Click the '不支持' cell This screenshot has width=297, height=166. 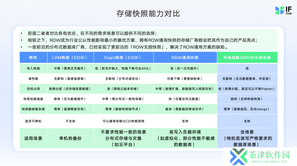(71, 121)
